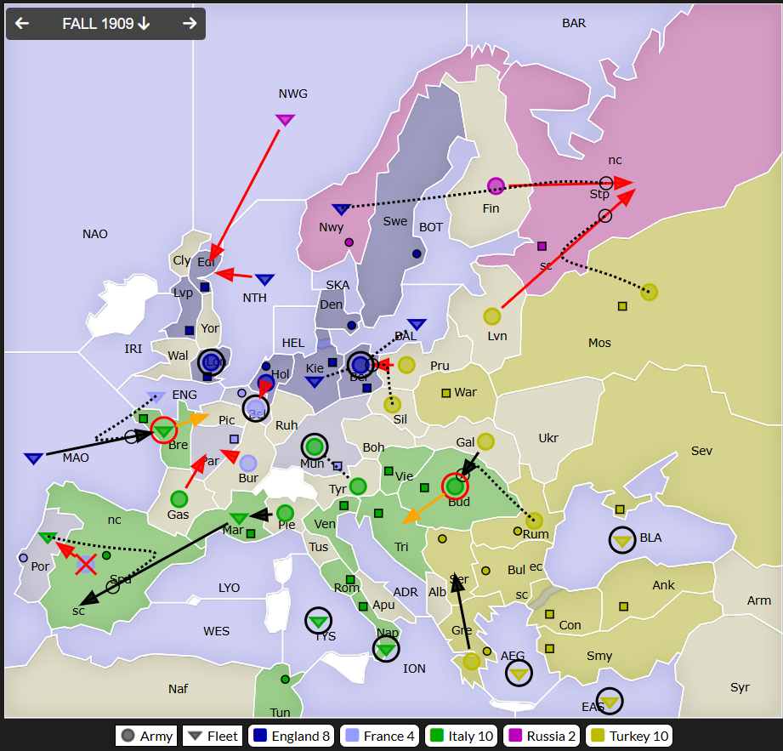Click the Turkey 10 legend button
Screen dimensions: 783x751
pyautogui.click(x=629, y=736)
